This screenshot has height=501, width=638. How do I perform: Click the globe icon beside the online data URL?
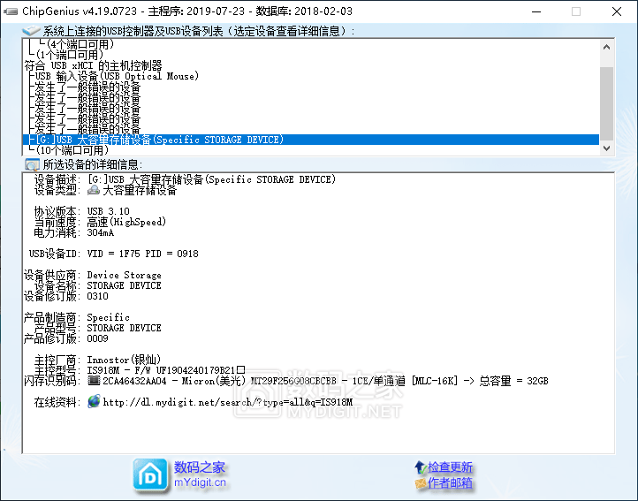pos(94,402)
